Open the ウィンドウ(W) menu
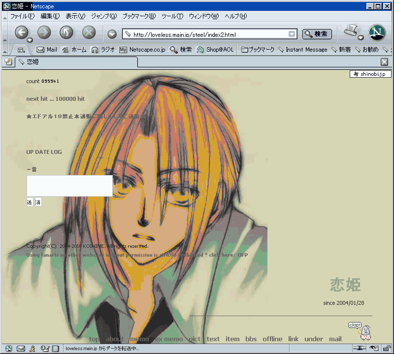Viewport: 394px width, 354px height. [x=204, y=16]
